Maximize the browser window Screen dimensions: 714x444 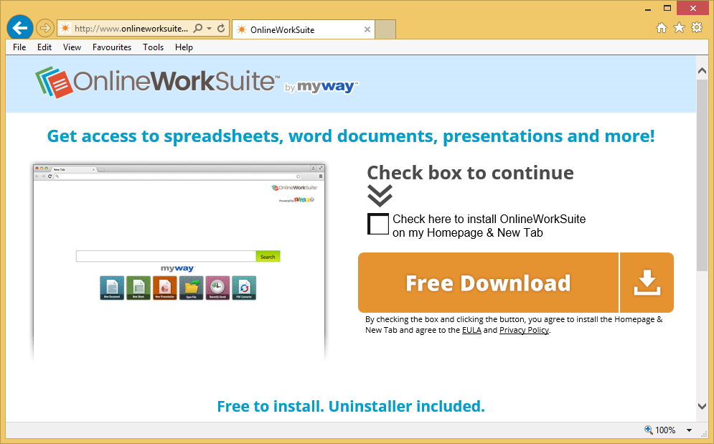point(667,8)
